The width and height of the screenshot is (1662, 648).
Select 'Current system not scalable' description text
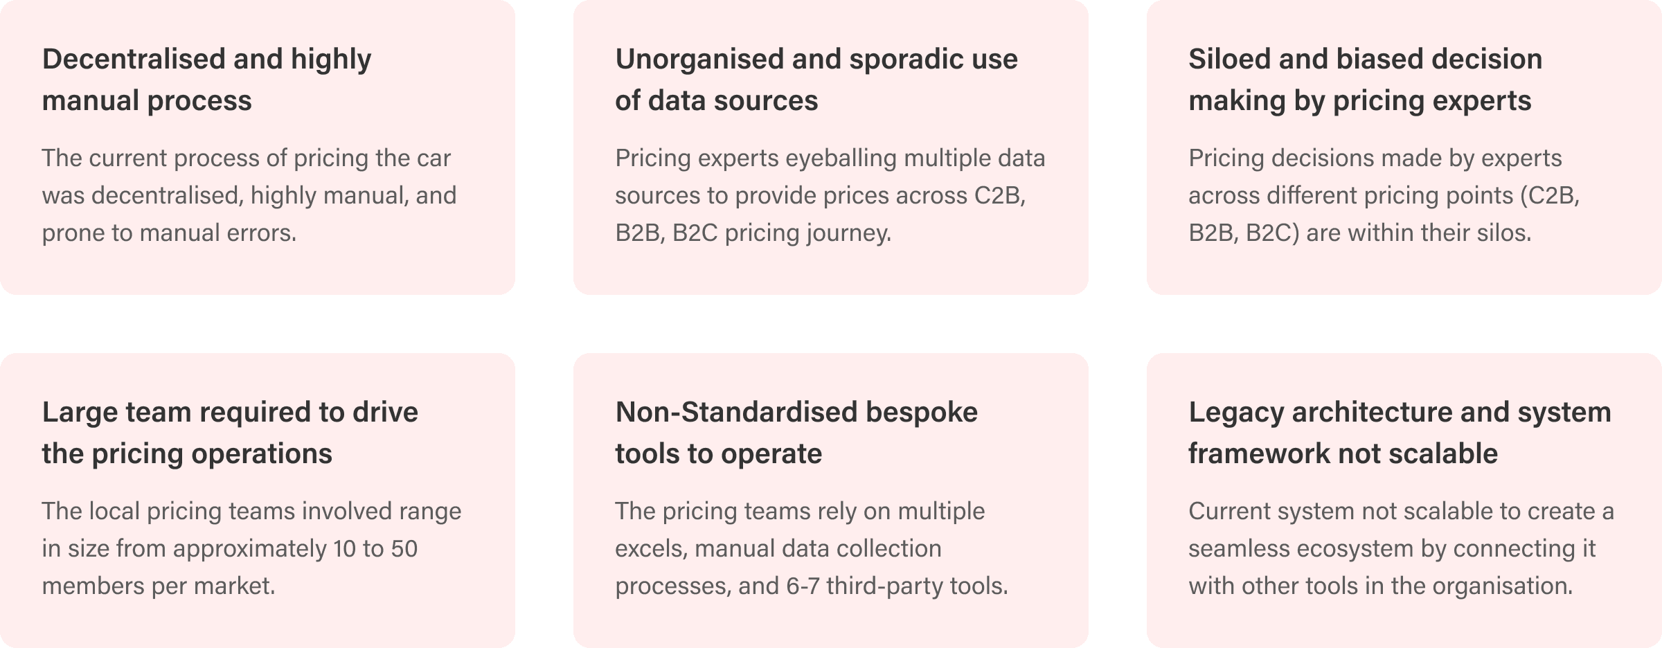click(1402, 548)
